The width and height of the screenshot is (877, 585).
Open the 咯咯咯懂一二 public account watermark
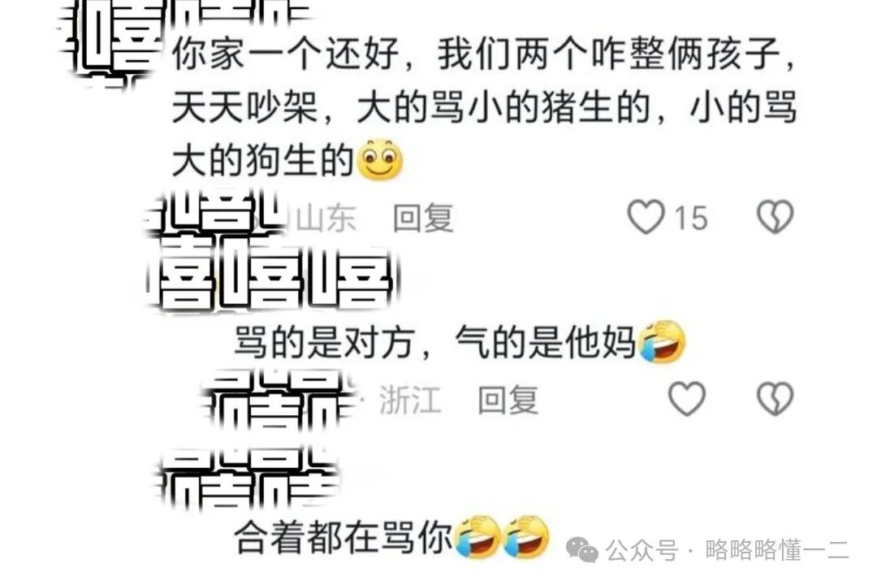tap(776, 550)
